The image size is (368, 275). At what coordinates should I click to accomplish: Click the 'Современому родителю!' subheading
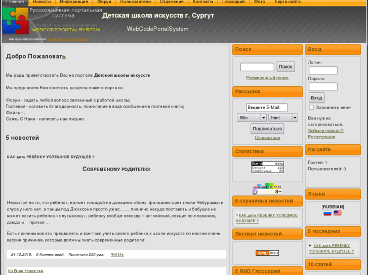116,169
